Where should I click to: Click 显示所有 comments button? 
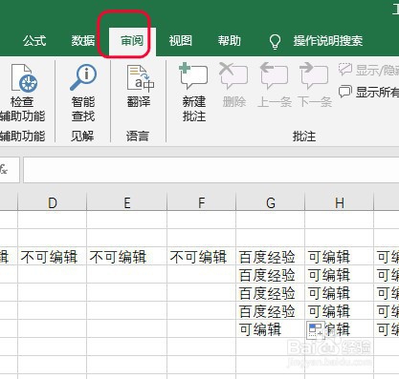tap(368, 93)
